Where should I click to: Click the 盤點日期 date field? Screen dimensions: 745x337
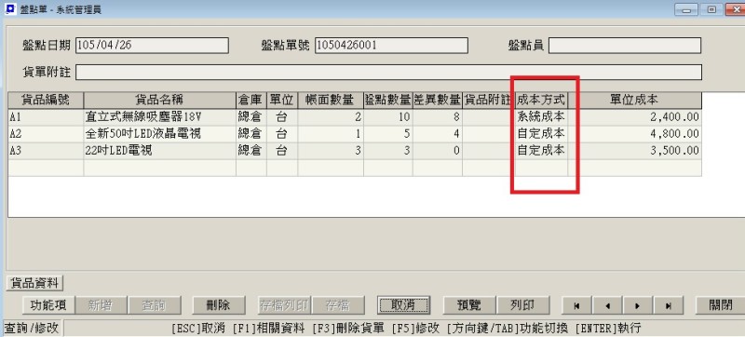coord(152,45)
